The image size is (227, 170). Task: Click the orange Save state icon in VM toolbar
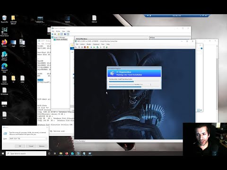tap(87, 47)
